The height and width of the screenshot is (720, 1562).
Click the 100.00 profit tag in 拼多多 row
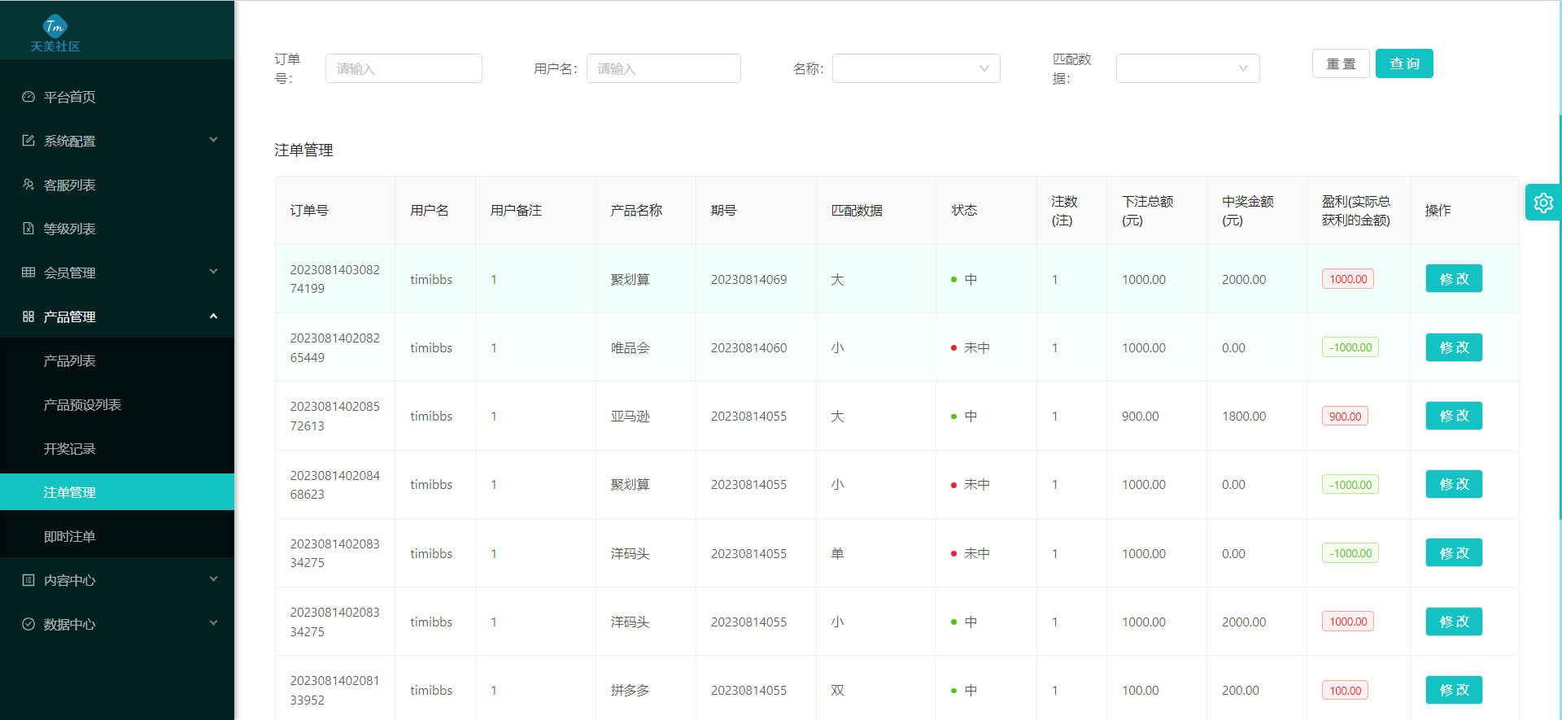(x=1345, y=690)
